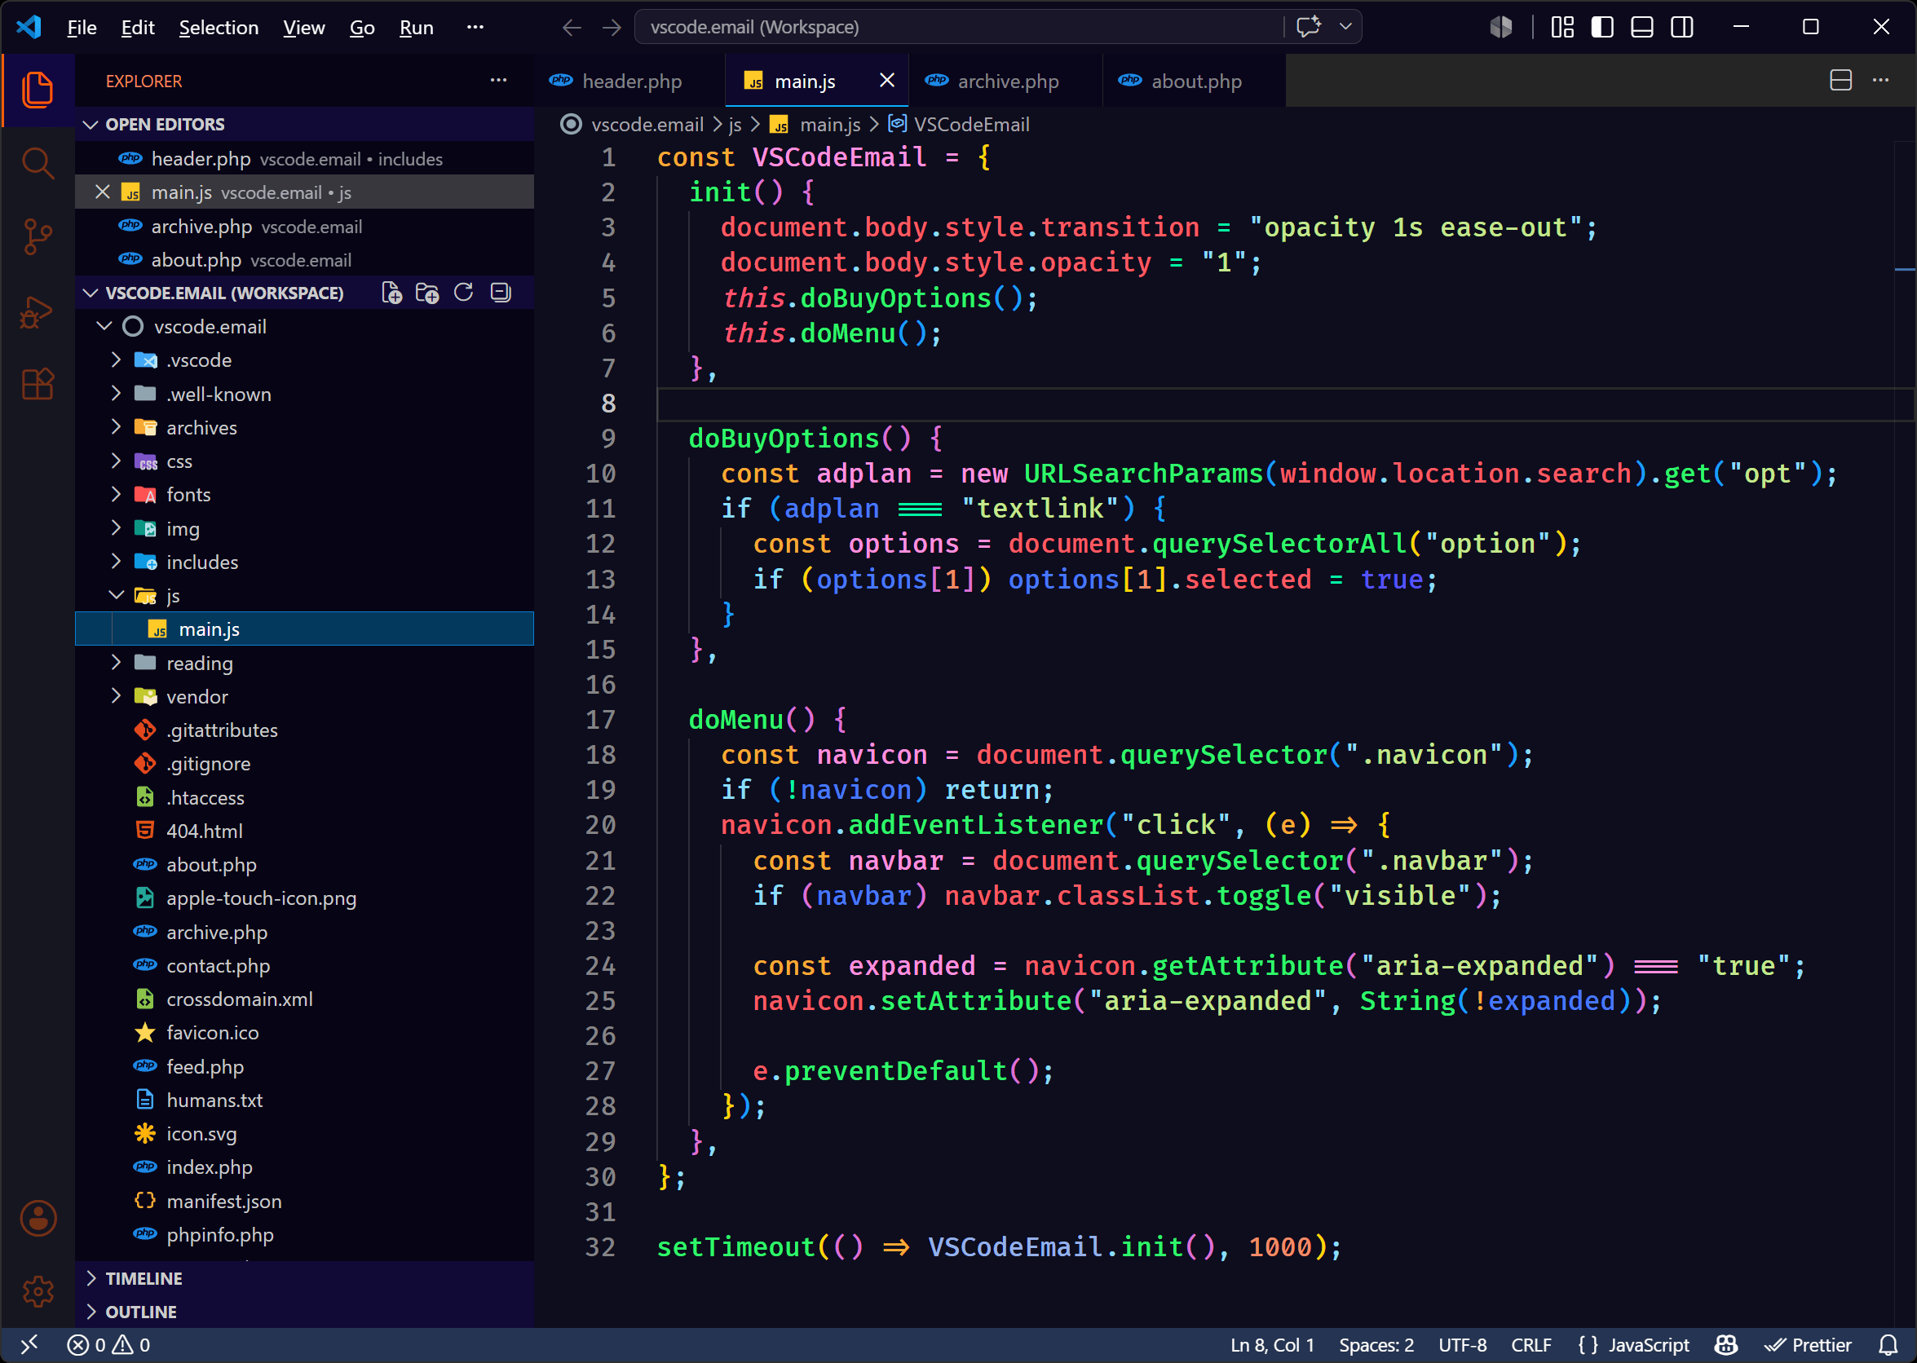Toggle the bottom Panel visibility
Screen dimensions: 1917x1363
tap(1641, 28)
